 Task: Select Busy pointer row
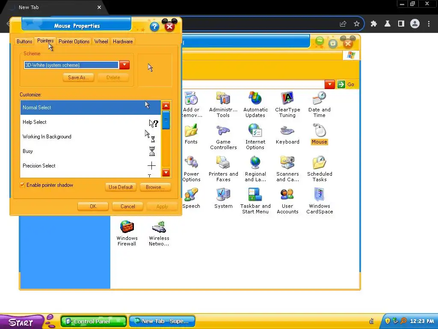(91, 151)
